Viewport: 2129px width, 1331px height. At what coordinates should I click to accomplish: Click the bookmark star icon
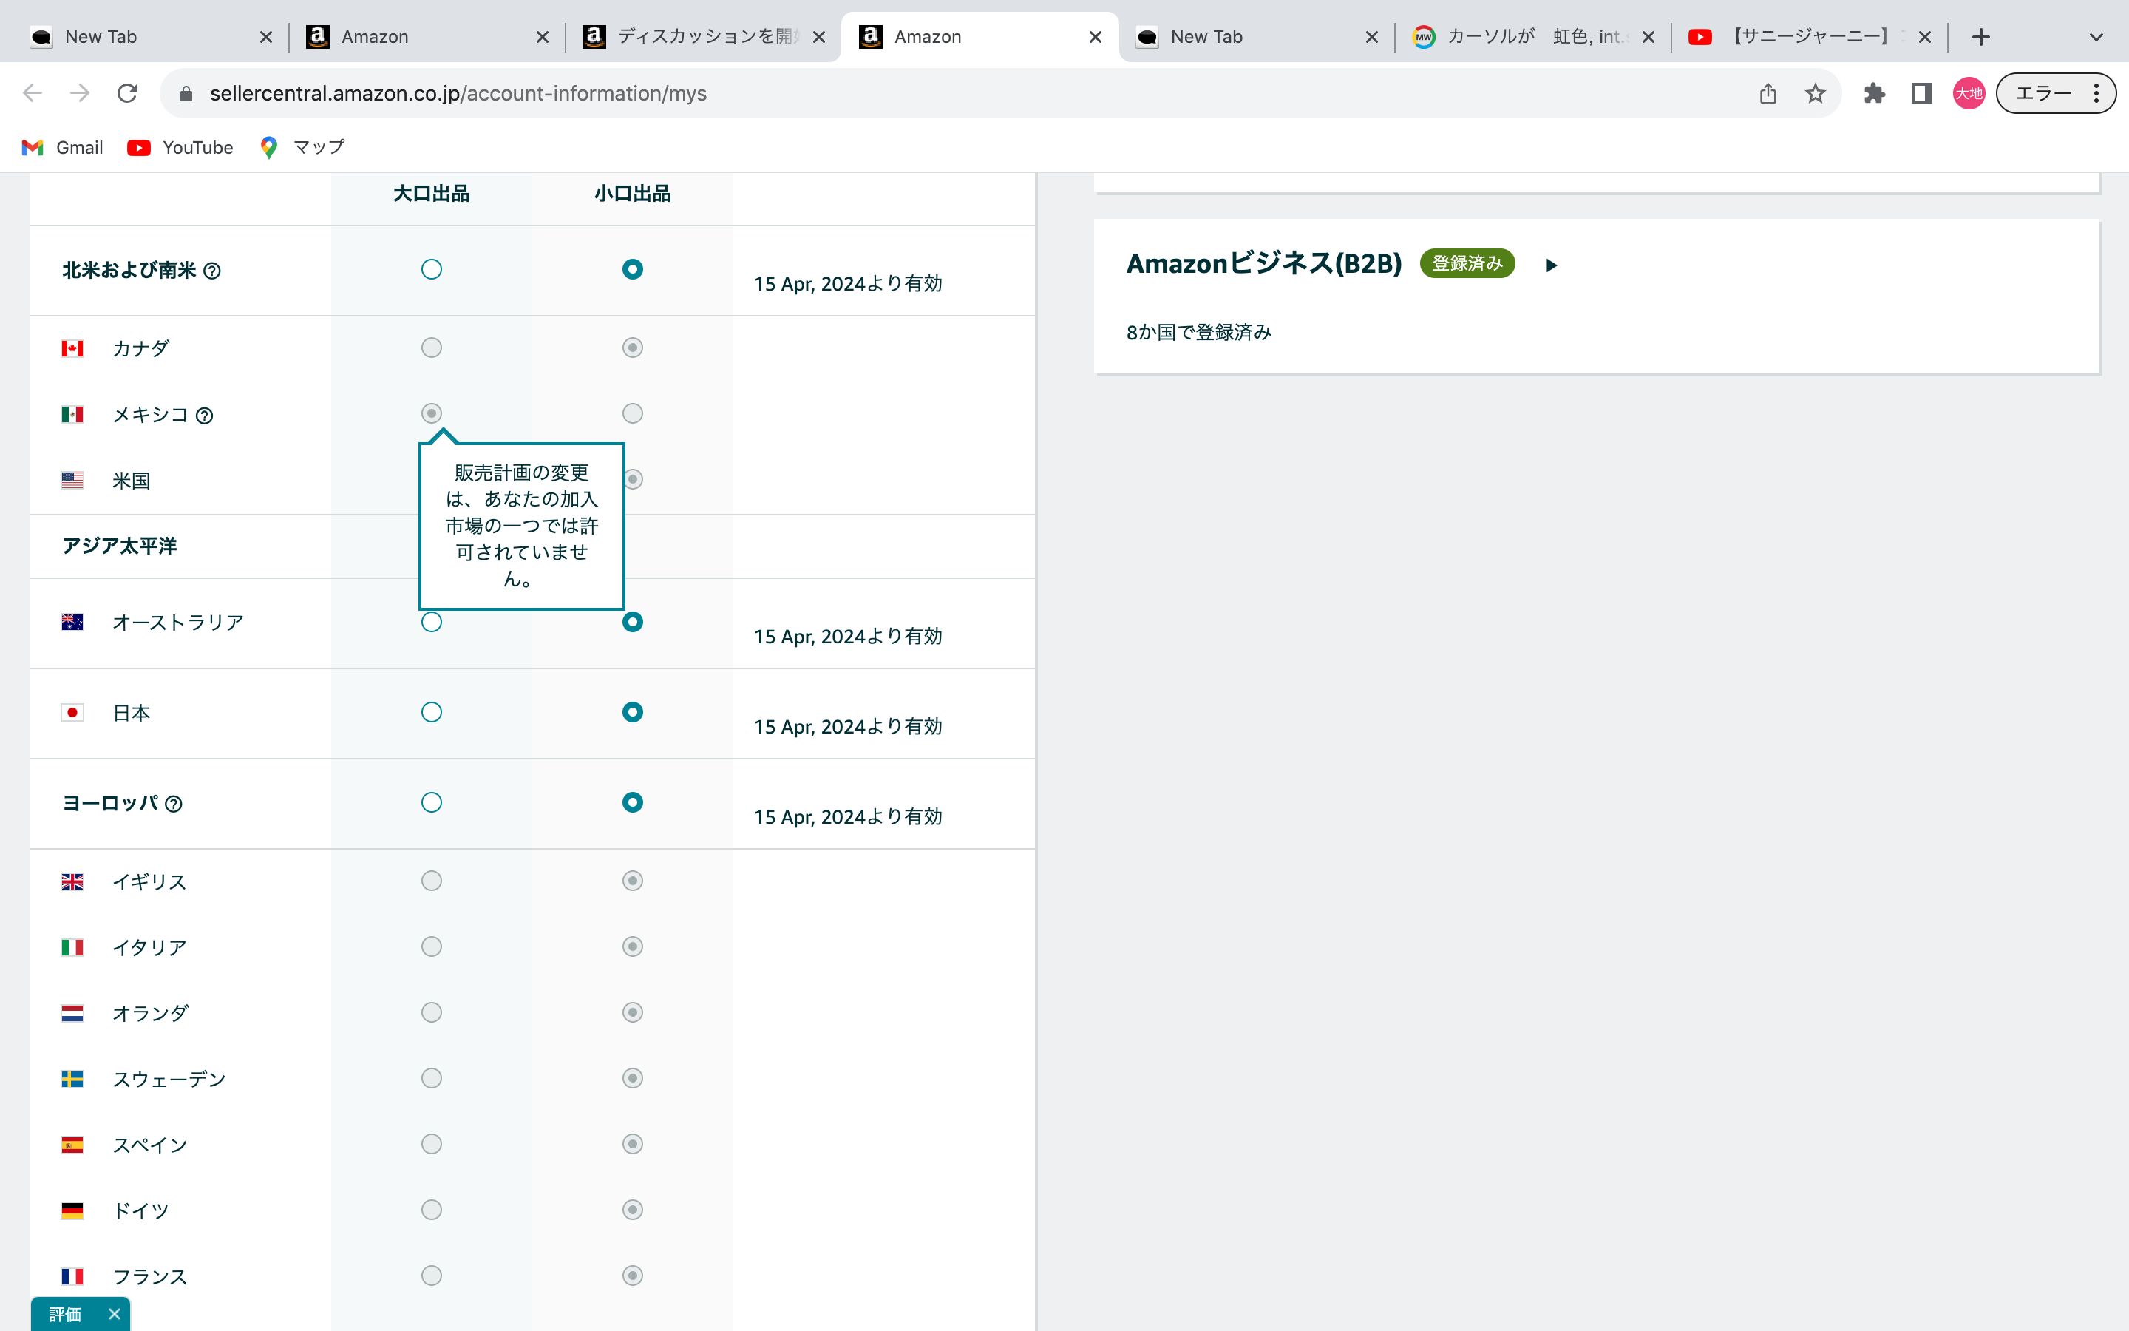point(1815,93)
